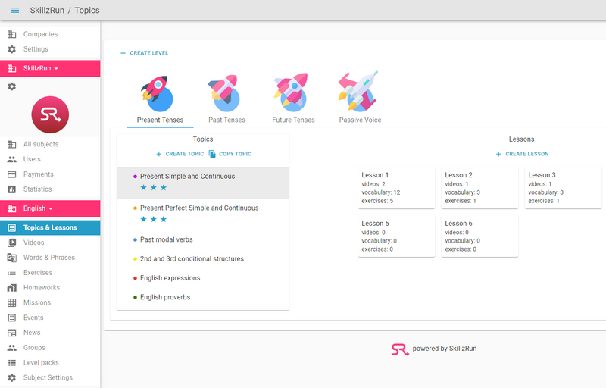This screenshot has width=606, height=388.
Task: Open the Lesson 1 card
Action: point(396,188)
